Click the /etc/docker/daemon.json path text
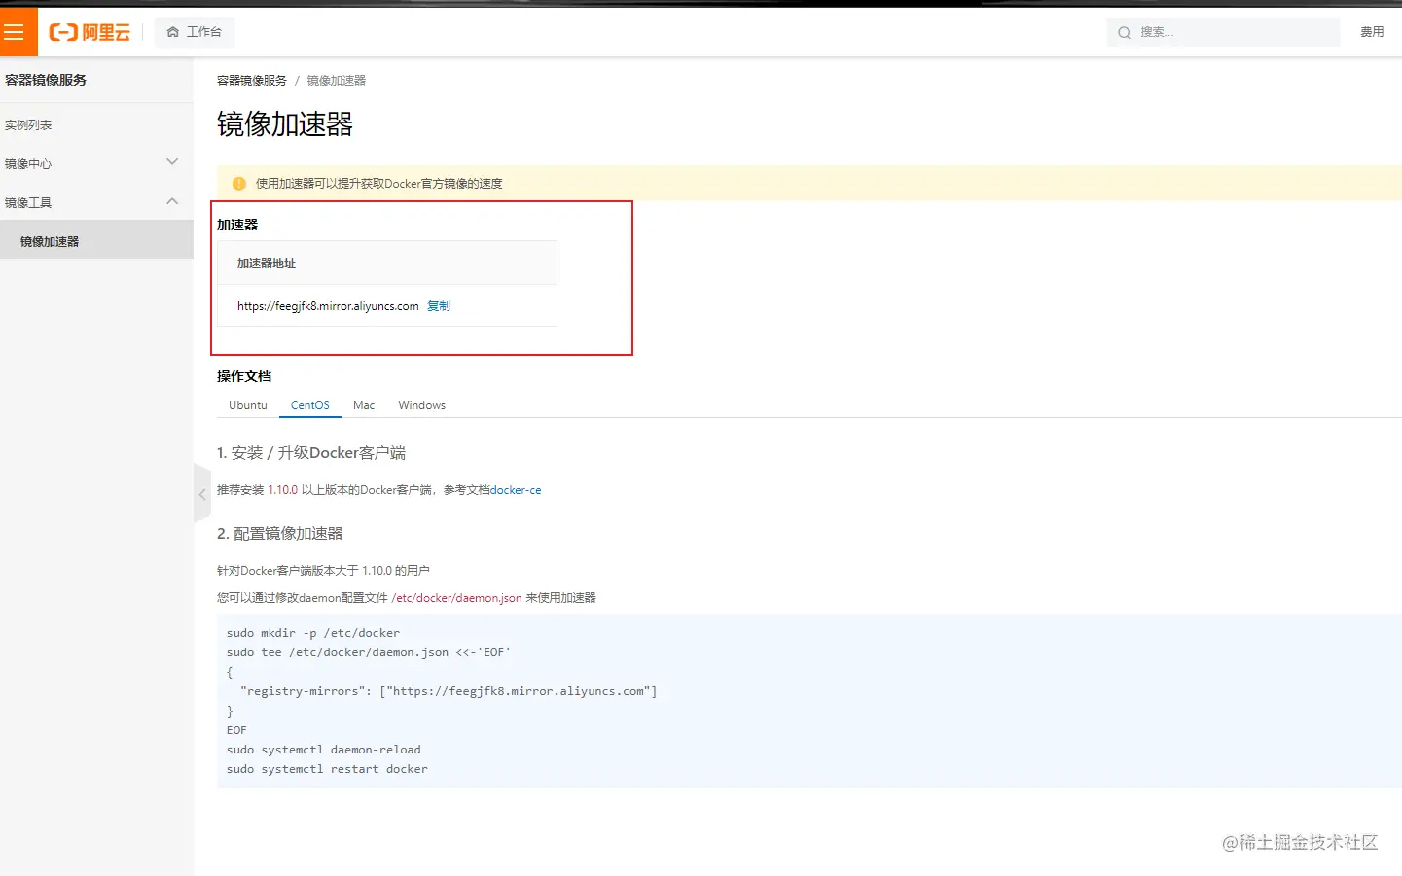Image resolution: width=1402 pixels, height=876 pixels. [457, 598]
